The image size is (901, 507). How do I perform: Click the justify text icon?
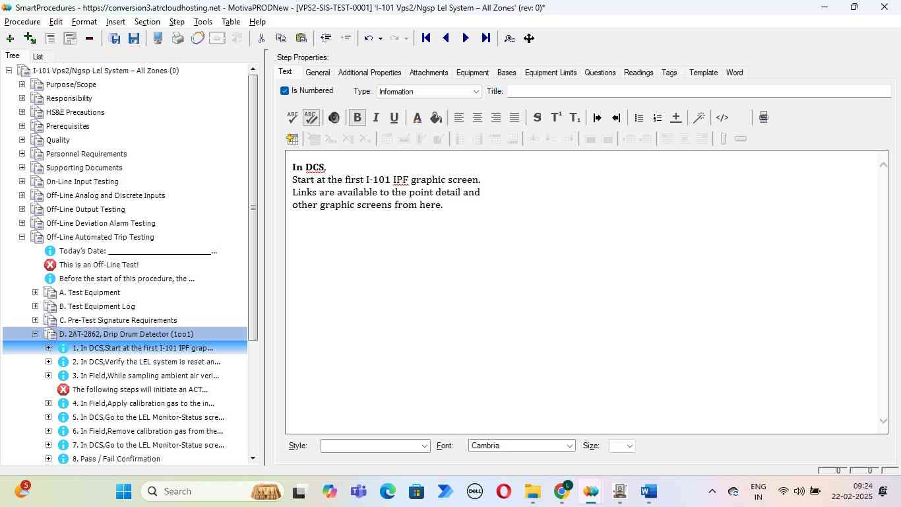[514, 118]
